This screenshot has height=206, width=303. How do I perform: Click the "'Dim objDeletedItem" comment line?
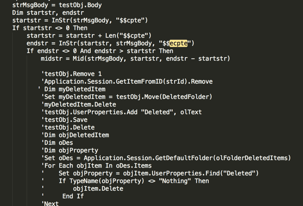(75, 135)
